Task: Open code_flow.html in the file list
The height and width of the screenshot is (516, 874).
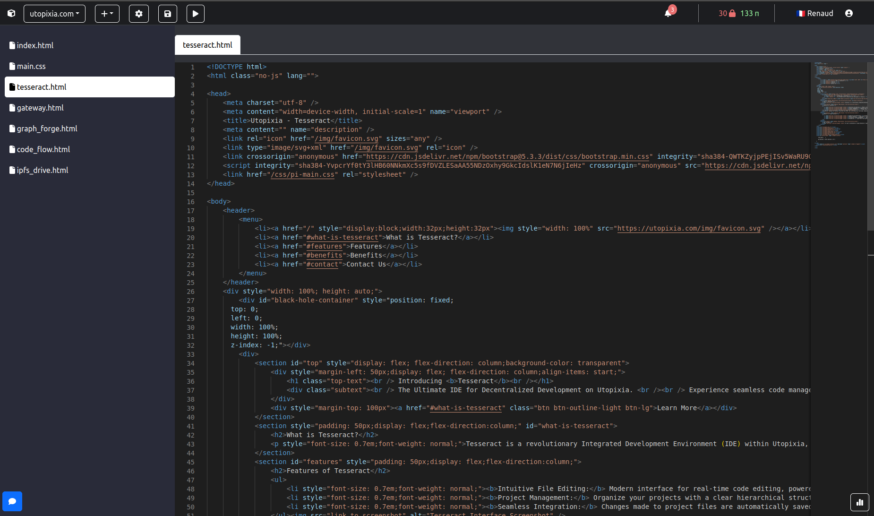Action: 90,149
